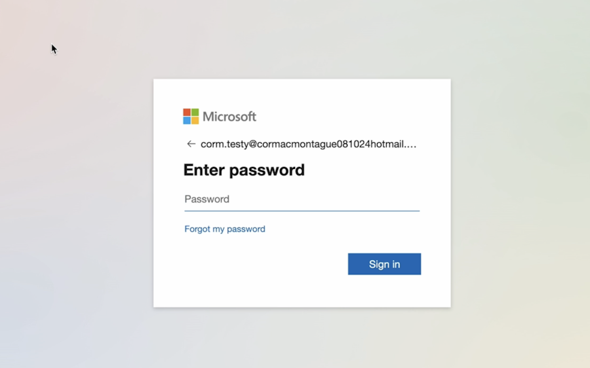Click the Microsoft wordmark text
Screen dimensions: 590x368
pos(229,117)
